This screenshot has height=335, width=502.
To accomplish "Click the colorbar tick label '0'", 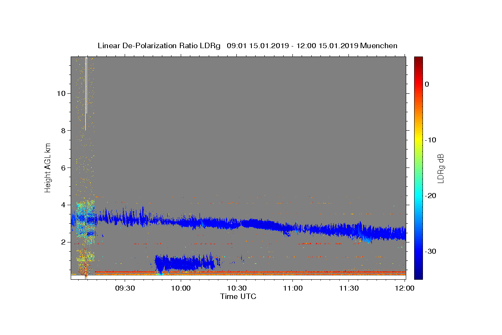I will pyautogui.click(x=427, y=84).
